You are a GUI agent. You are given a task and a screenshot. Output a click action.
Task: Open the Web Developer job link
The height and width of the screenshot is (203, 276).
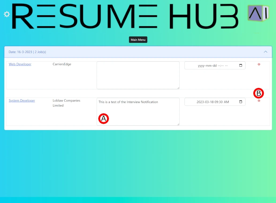tap(20, 64)
